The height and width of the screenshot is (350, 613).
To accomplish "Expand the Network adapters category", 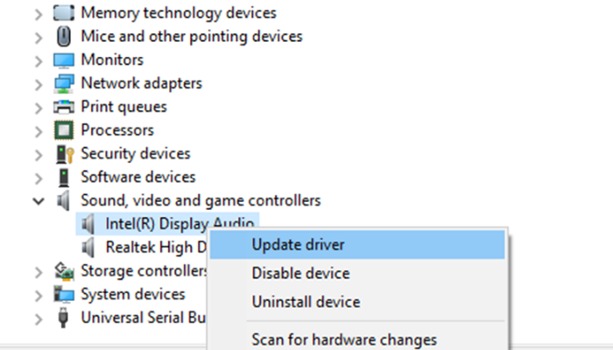I will click(x=38, y=84).
